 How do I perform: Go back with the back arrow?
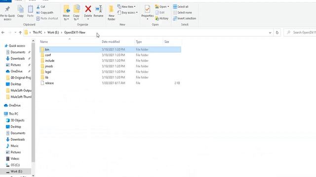pyautogui.click(x=3, y=32)
